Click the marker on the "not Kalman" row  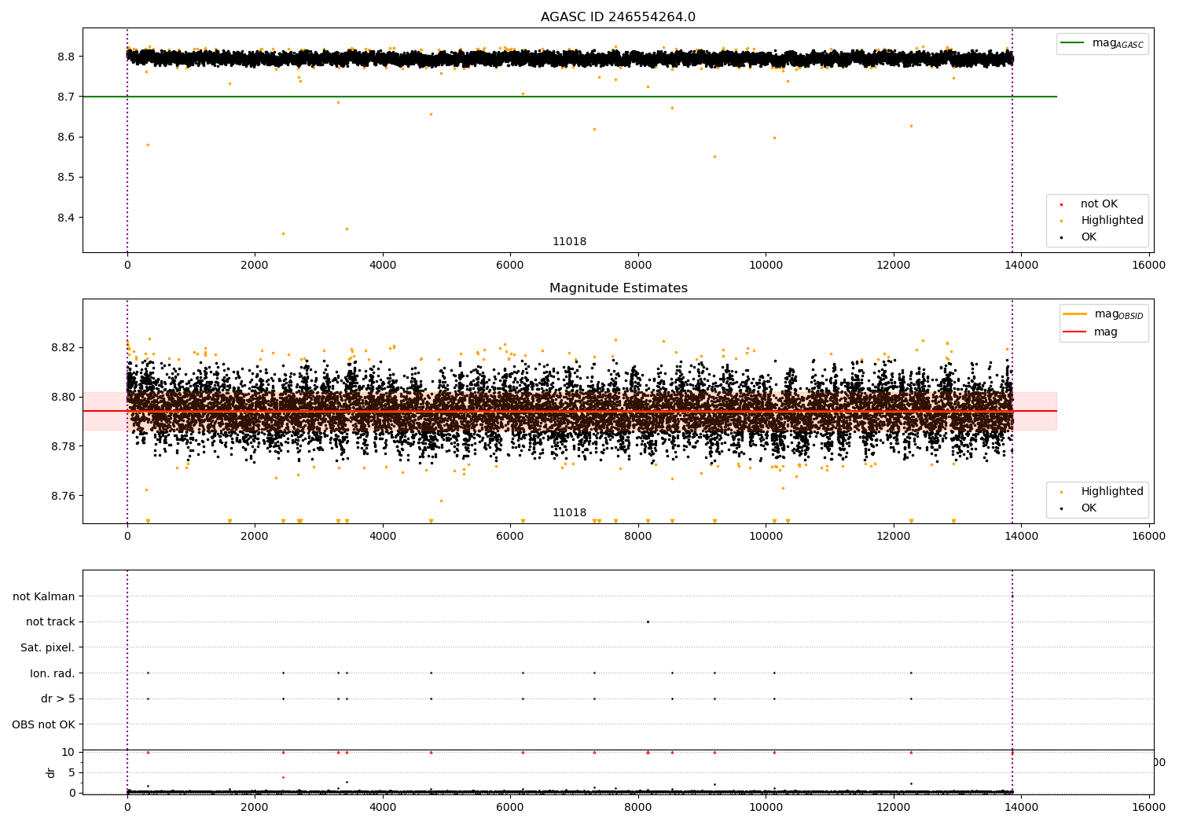pos(1012,596)
